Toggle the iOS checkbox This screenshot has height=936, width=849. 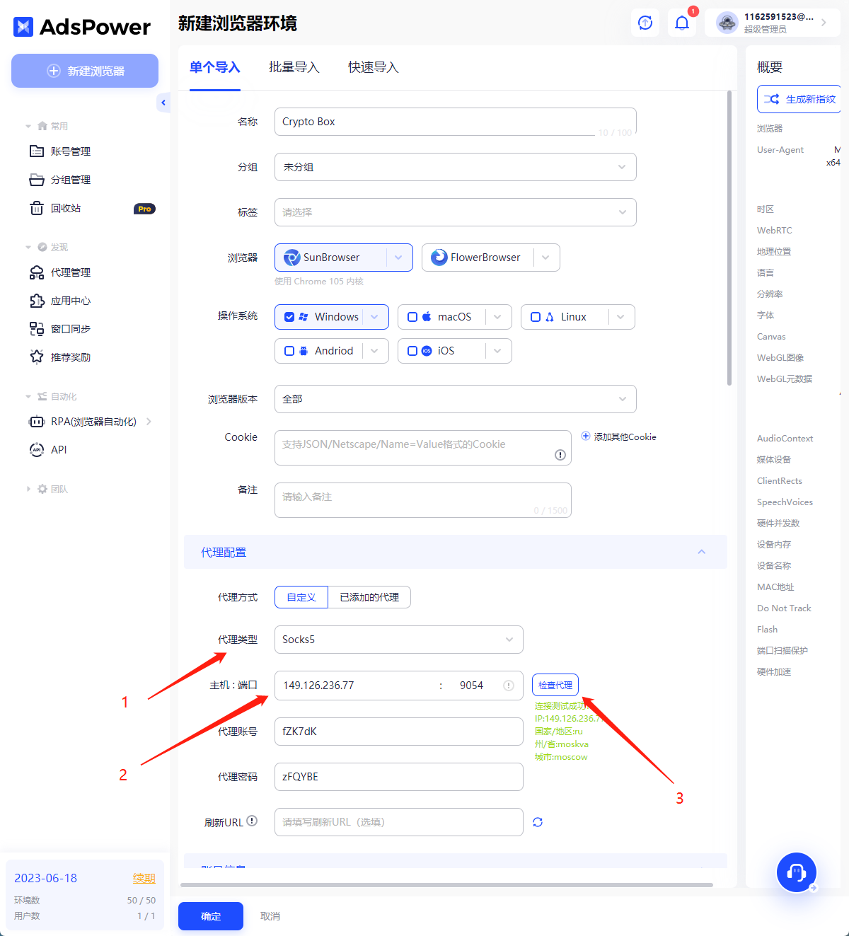[x=412, y=351]
